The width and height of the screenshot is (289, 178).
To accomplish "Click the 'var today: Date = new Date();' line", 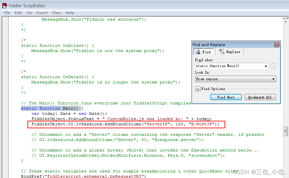I will click(x=69, y=114).
